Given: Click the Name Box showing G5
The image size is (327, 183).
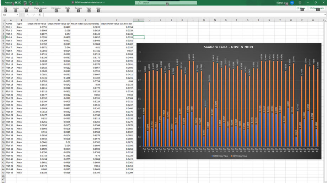Looking at the screenshot, I should point(9,15).
